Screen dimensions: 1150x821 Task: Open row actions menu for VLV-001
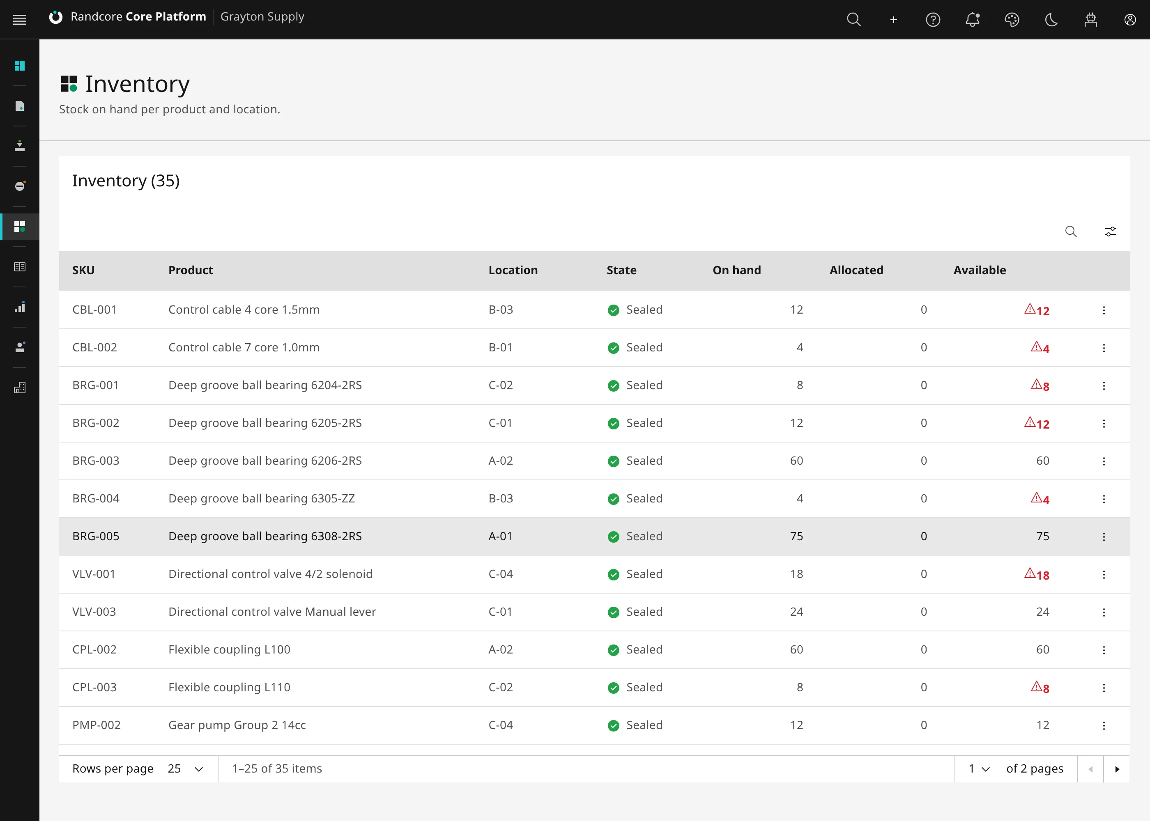point(1104,574)
